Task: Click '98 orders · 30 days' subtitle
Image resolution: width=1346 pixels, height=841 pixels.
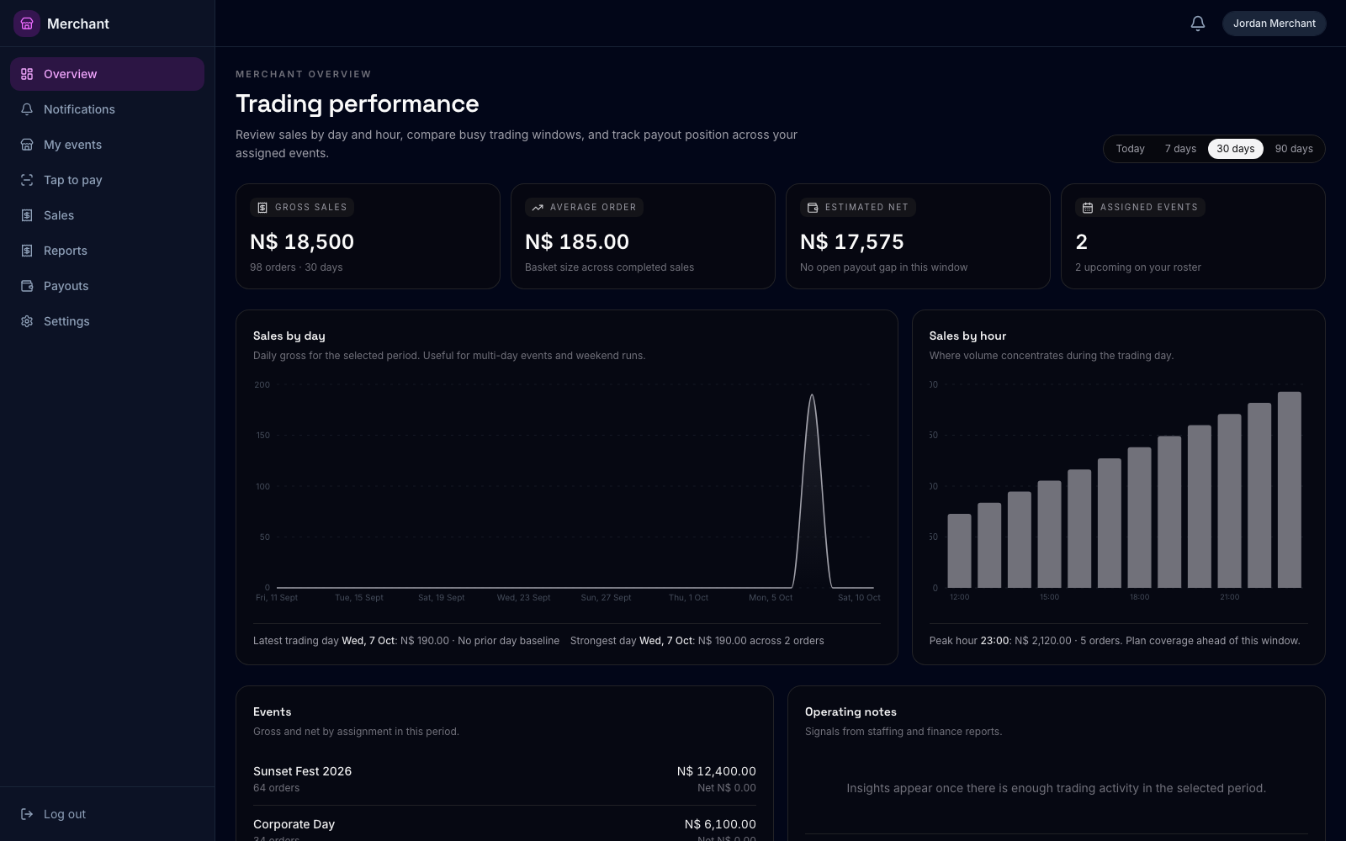Action: 296,267
